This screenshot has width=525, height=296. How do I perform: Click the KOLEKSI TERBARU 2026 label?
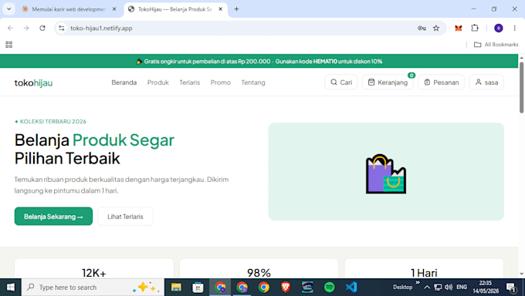pyautogui.click(x=50, y=122)
